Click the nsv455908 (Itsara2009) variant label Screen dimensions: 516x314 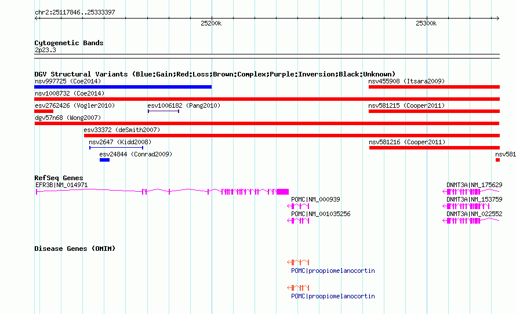(406, 81)
